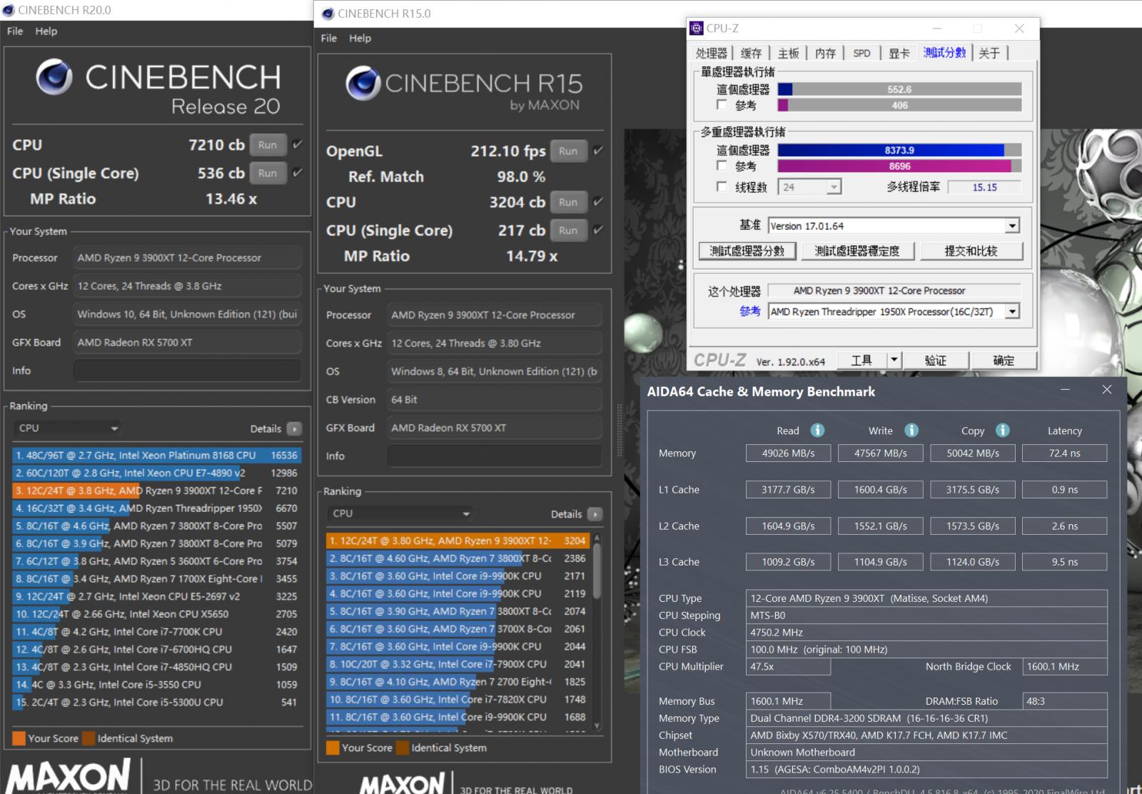Switch to 关于 tab in CPU-Z
1142x794 pixels.
[x=989, y=53]
